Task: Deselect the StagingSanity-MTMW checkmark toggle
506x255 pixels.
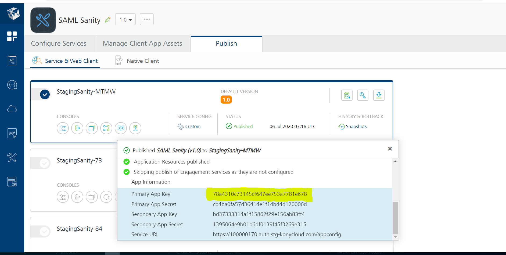Action: coord(45,94)
